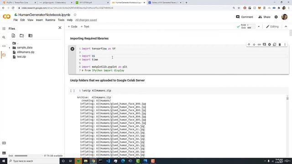
Task: Open table of contents sidebar icon
Action: [4, 29]
